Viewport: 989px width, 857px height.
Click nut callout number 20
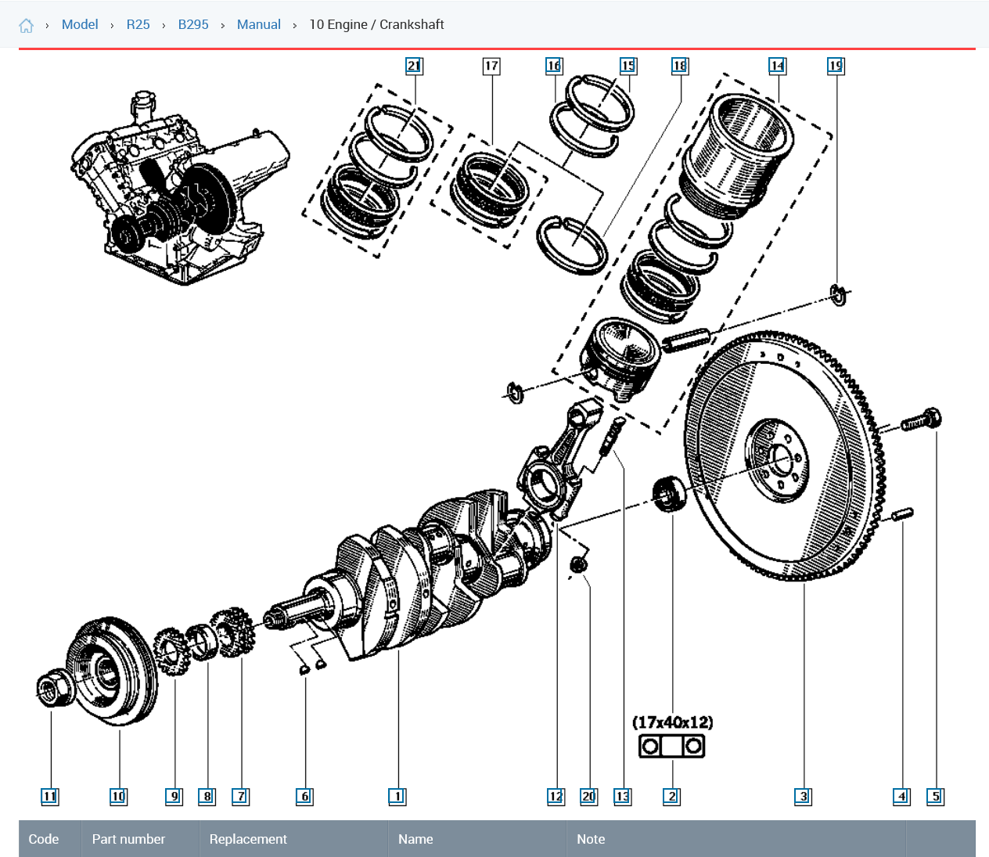pyautogui.click(x=588, y=796)
